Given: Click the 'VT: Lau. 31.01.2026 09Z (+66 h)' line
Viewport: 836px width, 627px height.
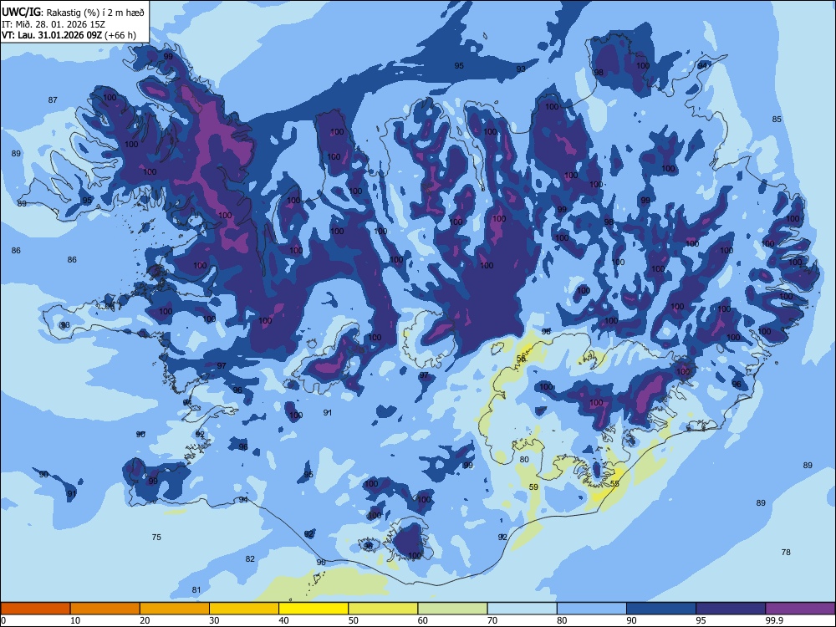Looking at the screenshot, I should [69, 36].
